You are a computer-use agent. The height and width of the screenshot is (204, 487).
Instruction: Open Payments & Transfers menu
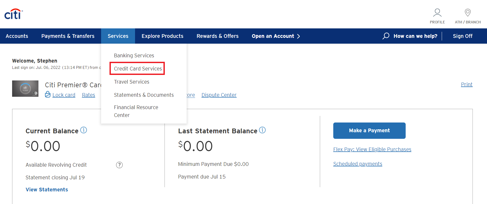tap(68, 36)
